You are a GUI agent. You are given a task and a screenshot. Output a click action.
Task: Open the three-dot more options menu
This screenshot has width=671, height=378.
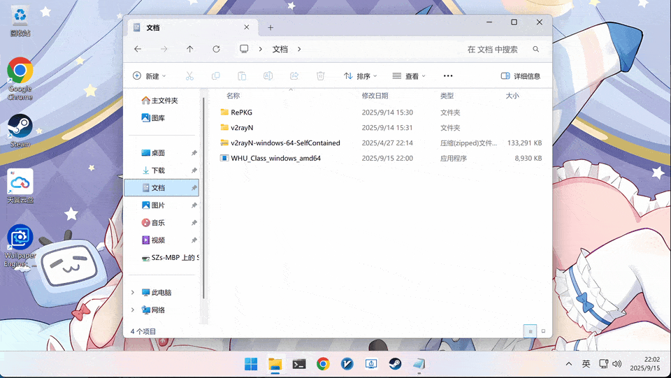tap(448, 76)
